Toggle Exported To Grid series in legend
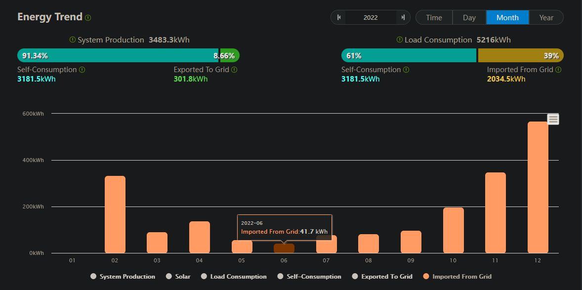Viewport: 582px width, 290px height. point(382,276)
